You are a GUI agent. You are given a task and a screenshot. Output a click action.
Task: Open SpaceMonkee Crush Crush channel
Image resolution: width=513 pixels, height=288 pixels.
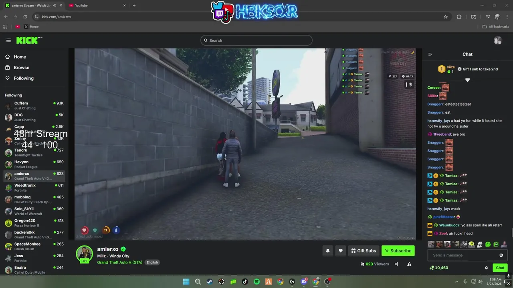click(x=34, y=246)
